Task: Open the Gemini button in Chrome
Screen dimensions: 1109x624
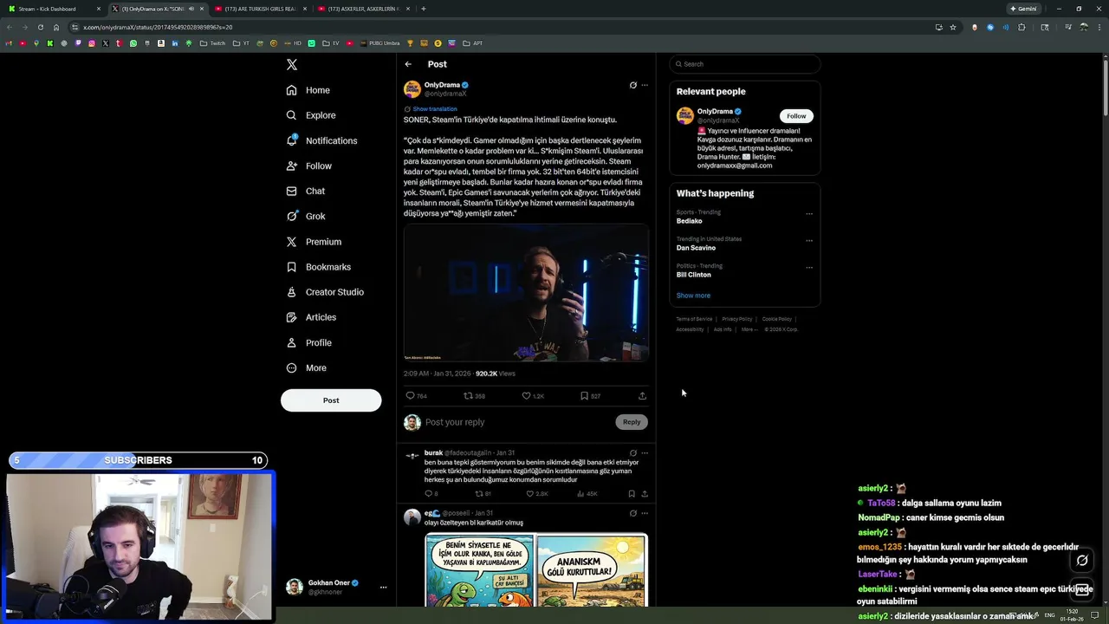Action: (1023, 9)
